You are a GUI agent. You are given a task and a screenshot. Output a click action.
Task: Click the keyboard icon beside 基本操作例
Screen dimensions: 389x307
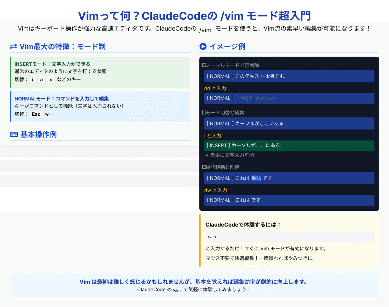pos(13,134)
